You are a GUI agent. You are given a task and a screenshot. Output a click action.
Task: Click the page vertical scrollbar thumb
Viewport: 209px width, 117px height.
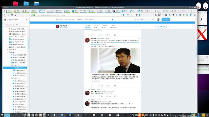pyautogui.click(x=196, y=51)
